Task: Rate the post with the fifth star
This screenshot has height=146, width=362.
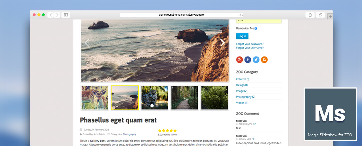Action: click(x=175, y=131)
